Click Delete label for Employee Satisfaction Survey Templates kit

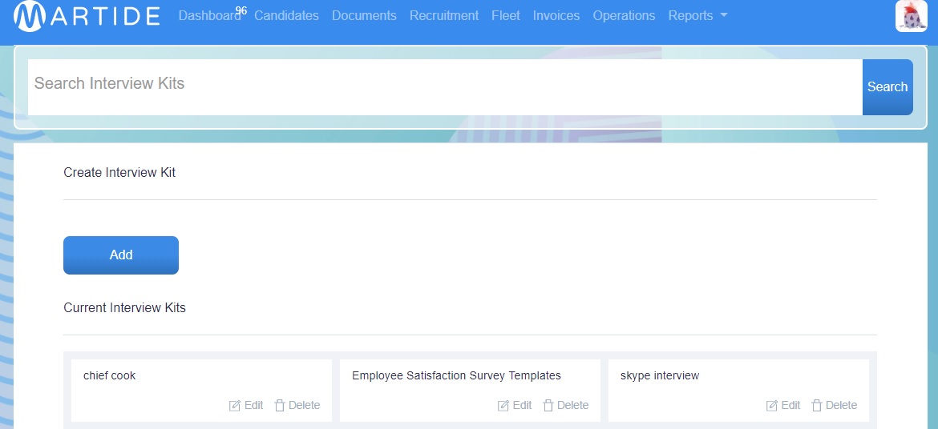click(x=573, y=405)
